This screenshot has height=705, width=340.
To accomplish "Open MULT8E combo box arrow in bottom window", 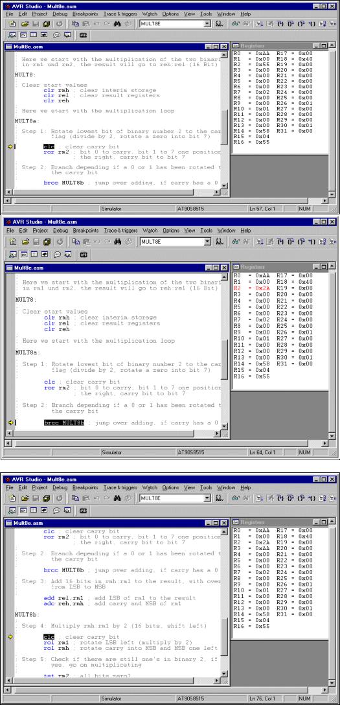I will tap(207, 498).
